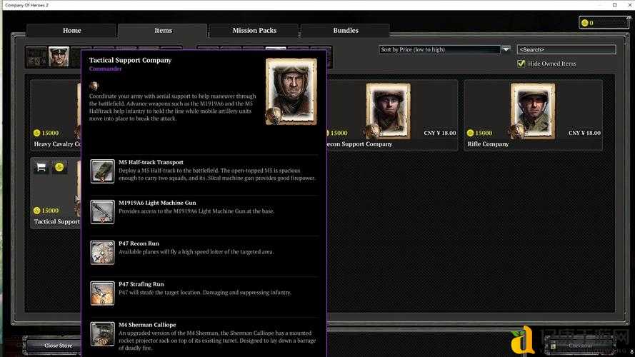Click the Checkout button
635x357 pixels.
pyautogui.click(x=580, y=346)
